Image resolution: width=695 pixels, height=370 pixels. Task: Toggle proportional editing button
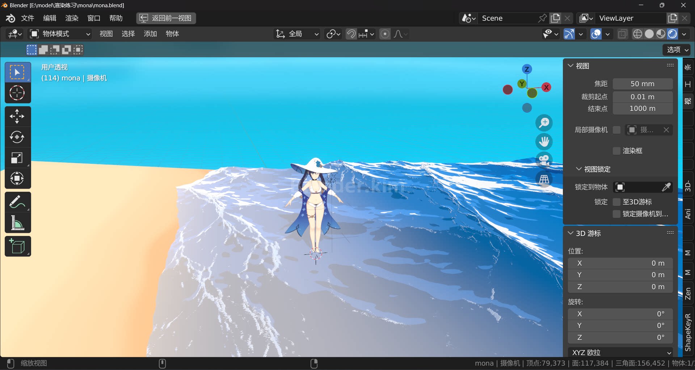(385, 34)
